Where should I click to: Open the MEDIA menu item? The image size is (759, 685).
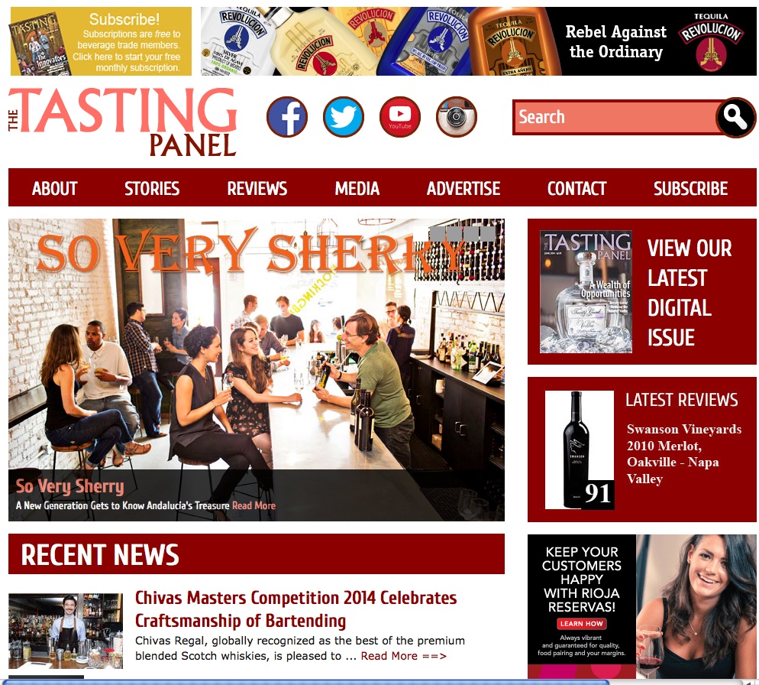click(x=357, y=188)
